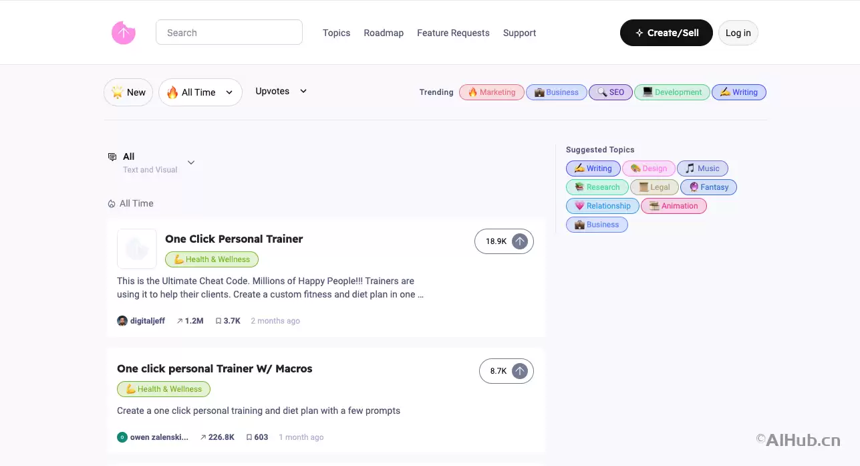Click digitaljeff's avatar icon
Screen dimensions: 860x466
tap(122, 321)
